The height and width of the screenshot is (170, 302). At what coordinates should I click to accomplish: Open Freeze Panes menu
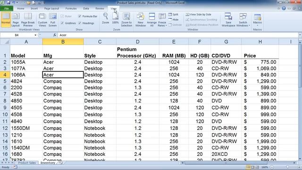(162, 20)
